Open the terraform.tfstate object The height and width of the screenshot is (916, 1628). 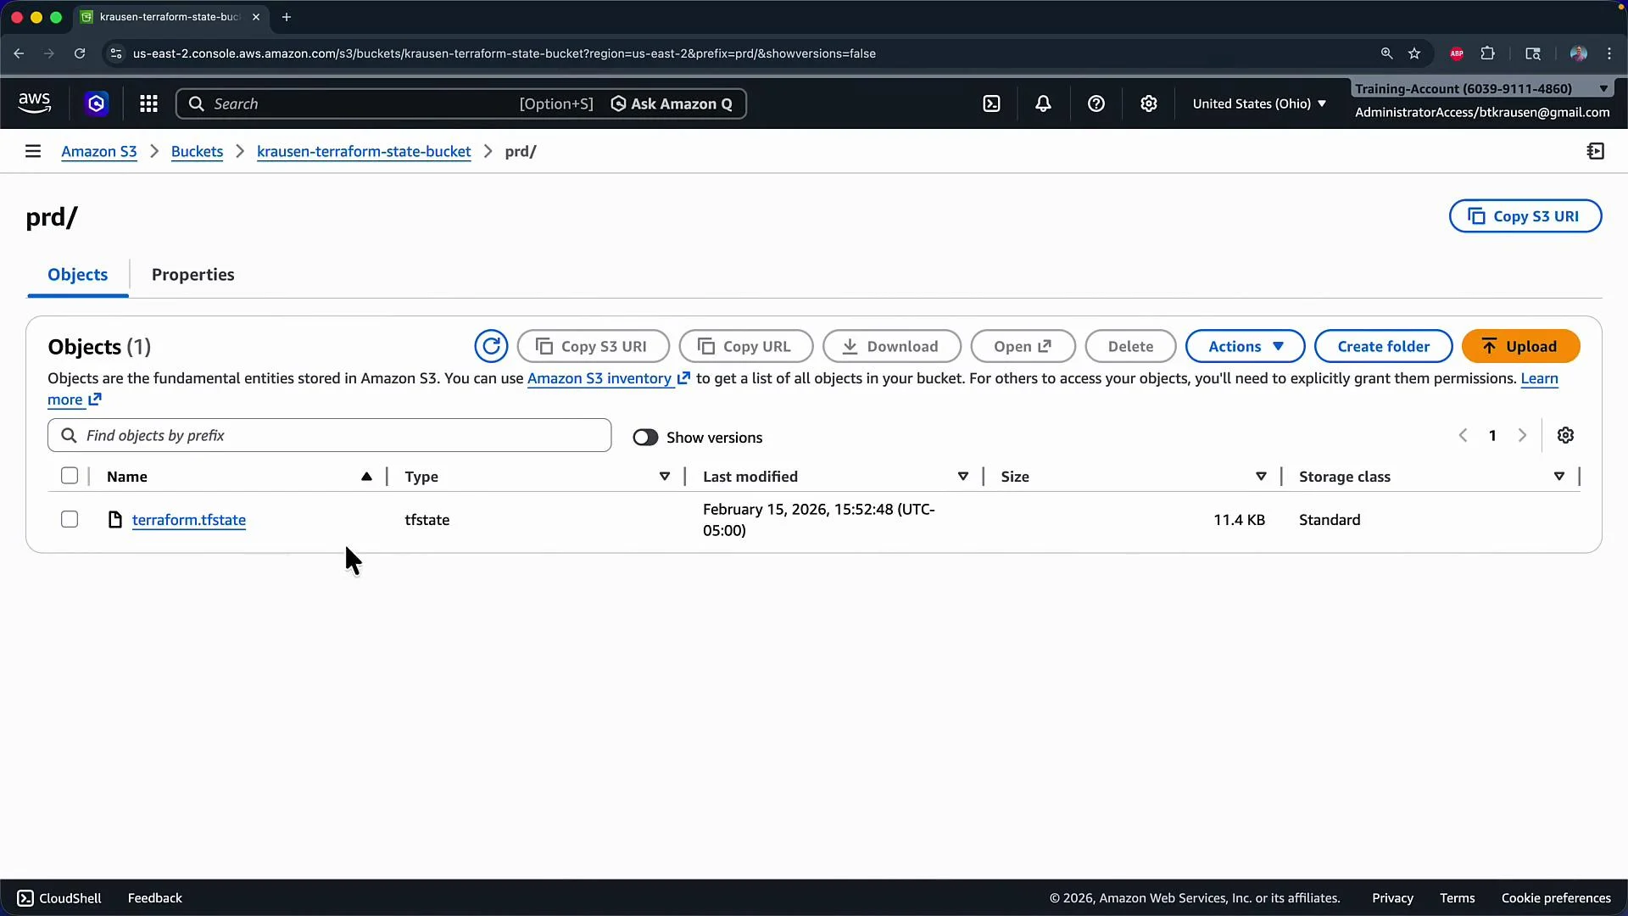coord(189,520)
